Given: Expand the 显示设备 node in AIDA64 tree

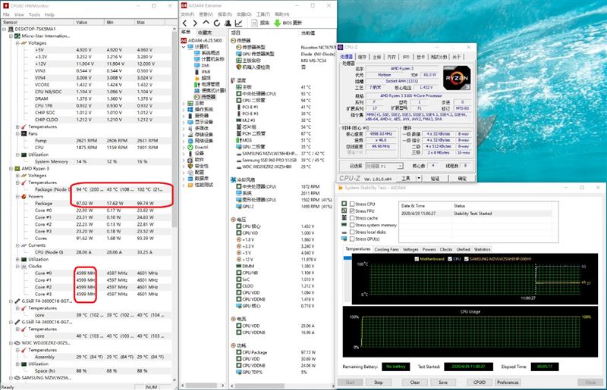Looking at the screenshot, I should pyautogui.click(x=184, y=122).
